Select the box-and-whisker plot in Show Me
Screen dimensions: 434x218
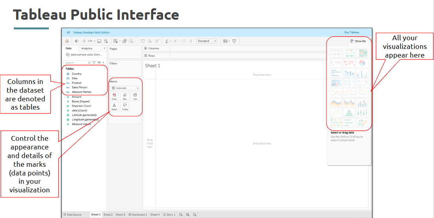coord(362,112)
